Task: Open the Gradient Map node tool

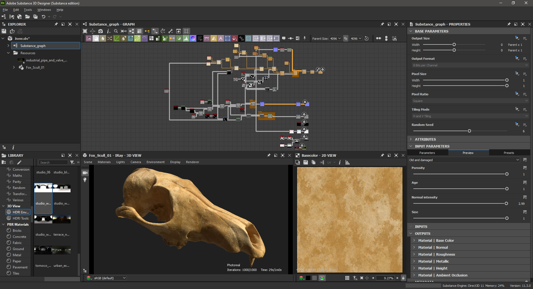Action: click(193, 38)
